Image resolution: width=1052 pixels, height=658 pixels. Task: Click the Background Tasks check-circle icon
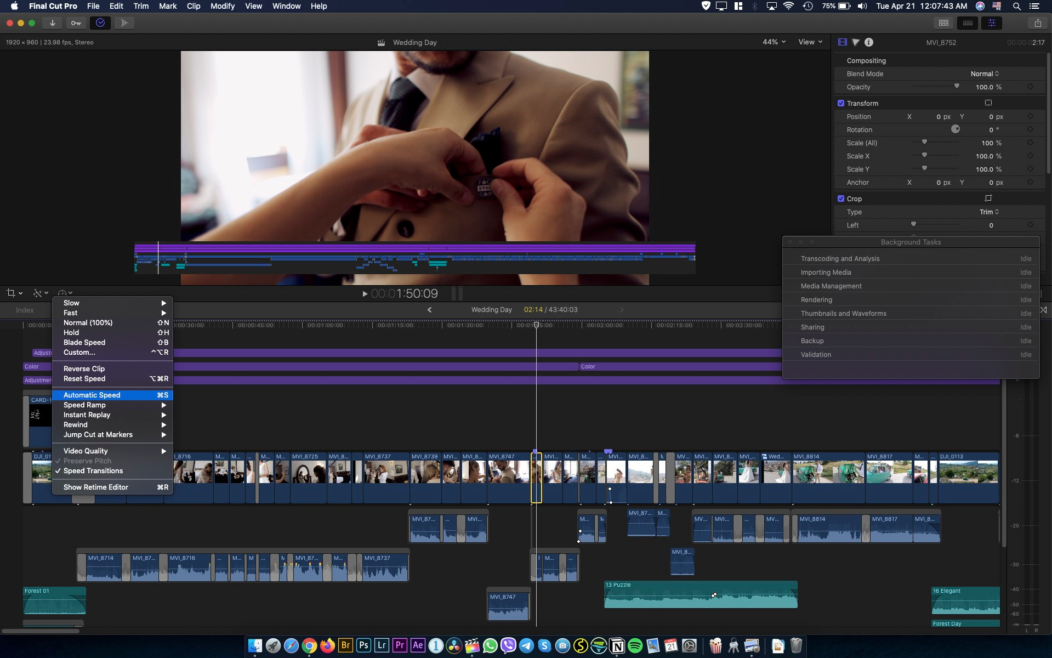coord(100,23)
